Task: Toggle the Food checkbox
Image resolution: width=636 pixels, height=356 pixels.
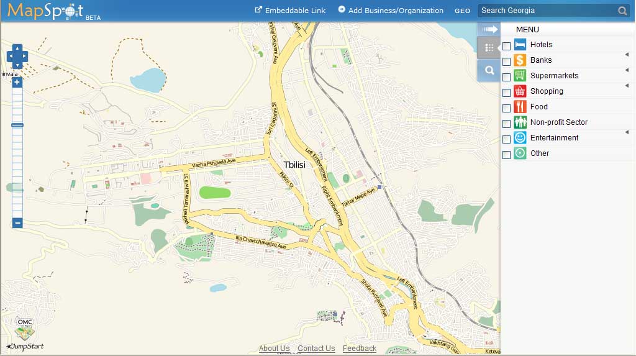Action: (x=506, y=108)
